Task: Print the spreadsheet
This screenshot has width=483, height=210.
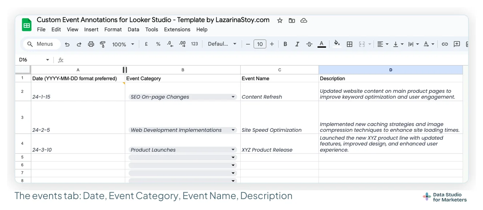Action: click(91, 44)
